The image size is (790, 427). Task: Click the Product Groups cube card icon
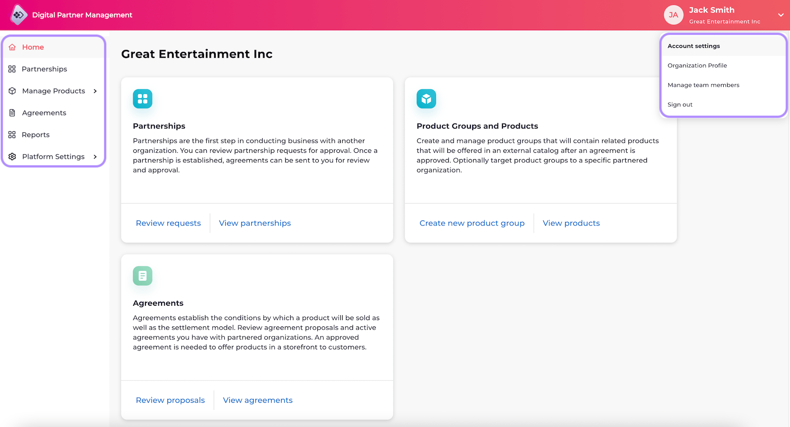tap(426, 99)
